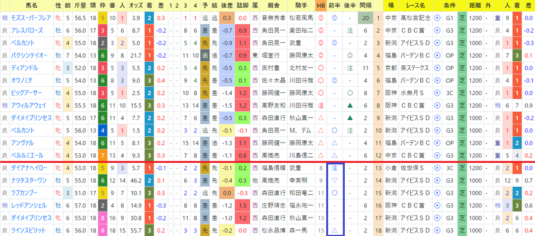Image resolution: width=535 pixels, height=236 pixels.
Task: Select jockey 松若風馬
Action: [301, 18]
